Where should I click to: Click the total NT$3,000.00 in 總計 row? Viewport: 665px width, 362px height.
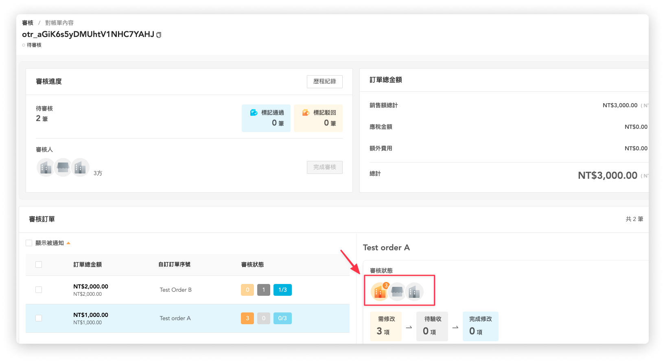[608, 176]
